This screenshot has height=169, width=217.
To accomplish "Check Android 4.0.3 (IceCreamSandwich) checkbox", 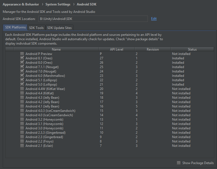I will tap(22, 111).
